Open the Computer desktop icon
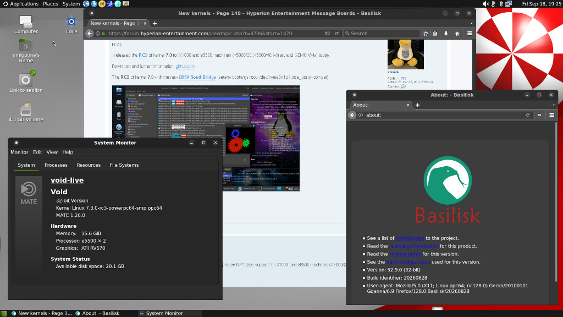This screenshot has height=317, width=563. [x=26, y=24]
